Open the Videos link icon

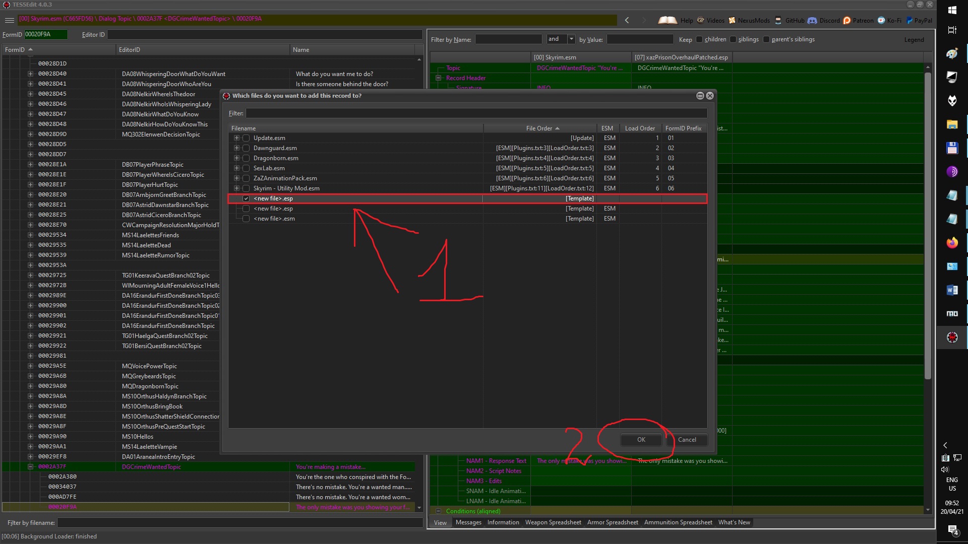701,20
